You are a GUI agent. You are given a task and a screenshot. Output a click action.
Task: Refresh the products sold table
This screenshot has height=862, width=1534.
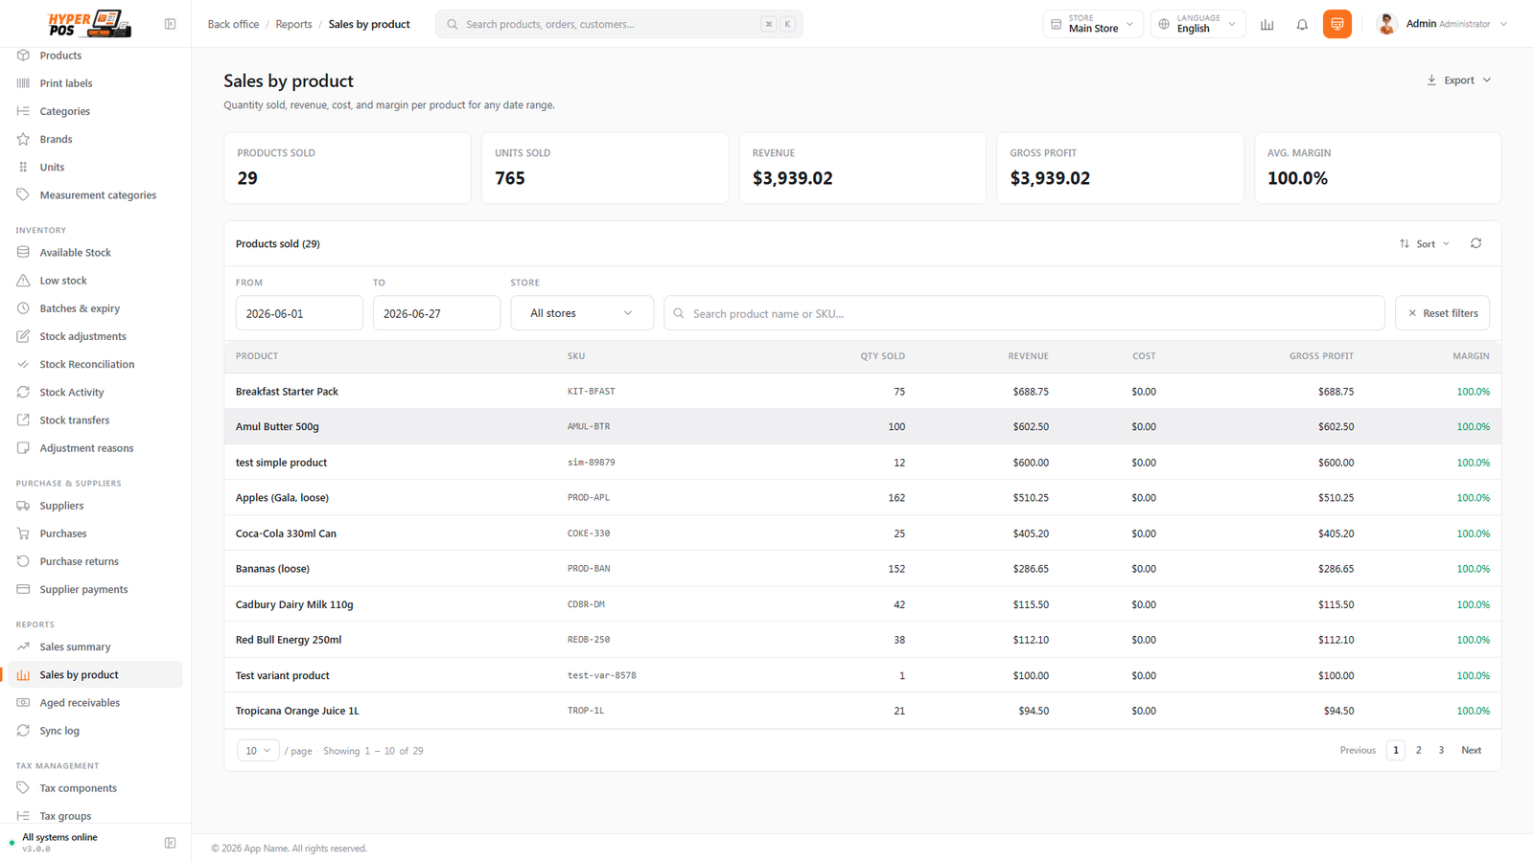pos(1476,243)
